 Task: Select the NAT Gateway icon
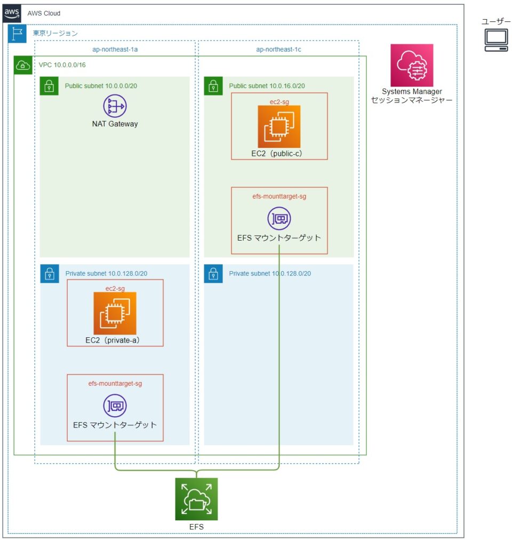[x=115, y=106]
